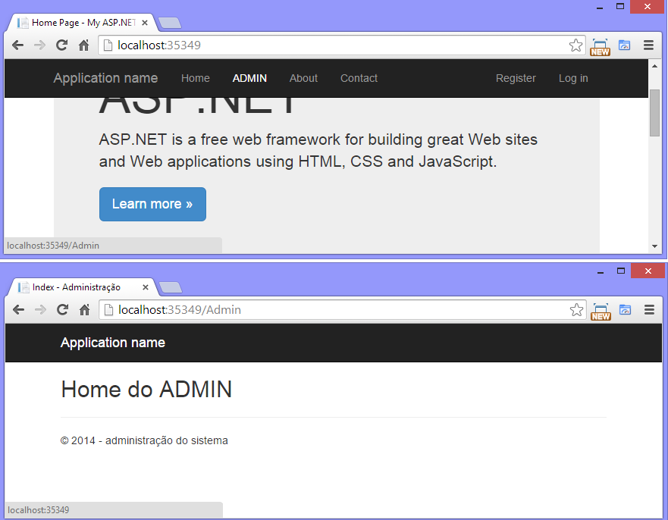Bookmark localhost:35349 with the star icon
The image size is (668, 520).
click(575, 45)
